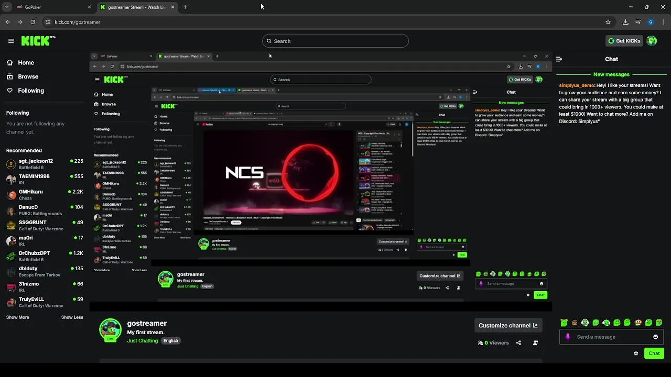
Task: Open the emoji picker in the large message box
Action: click(655, 337)
